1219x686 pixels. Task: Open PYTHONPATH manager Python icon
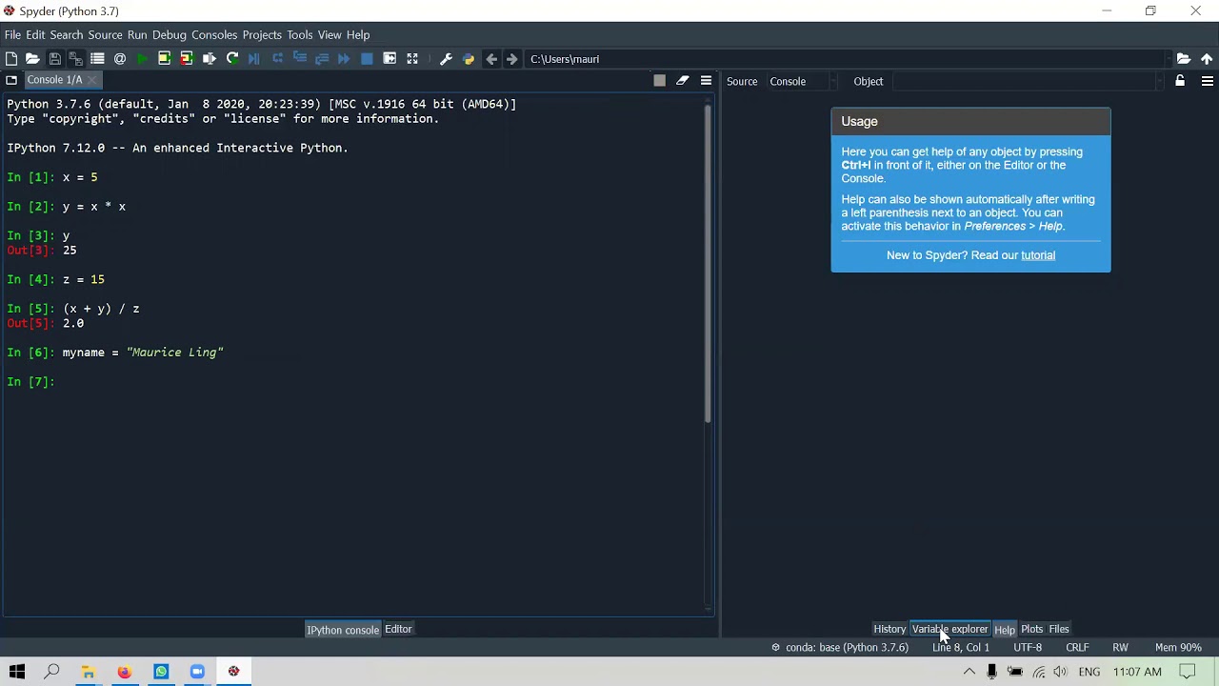click(x=468, y=59)
